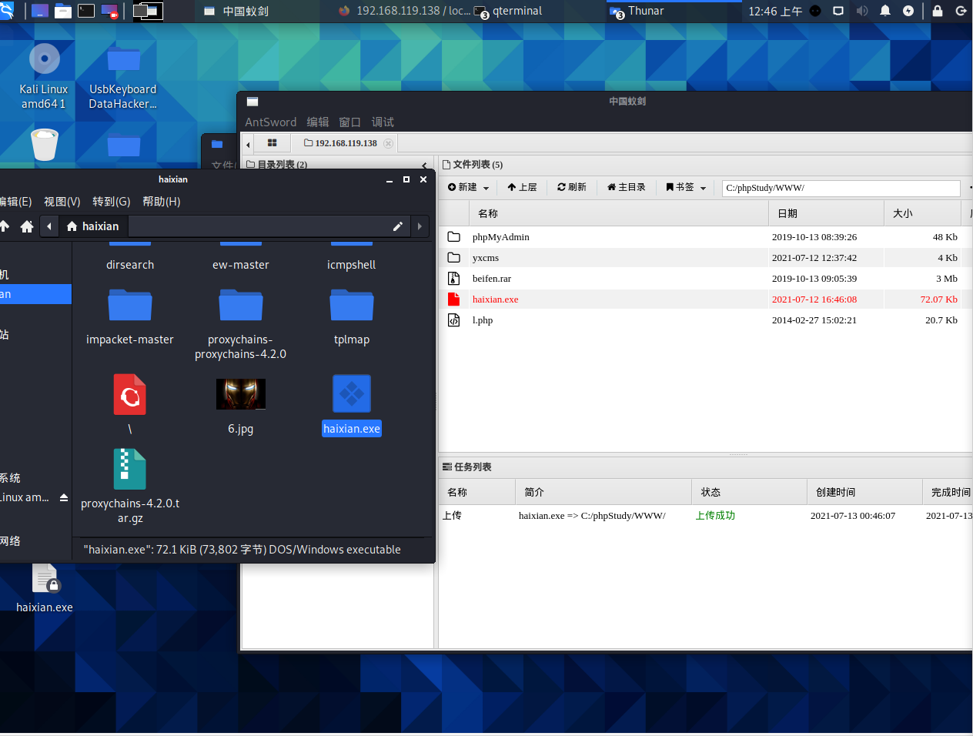The width and height of the screenshot is (973, 736).
Task: Click Thunar home toolbar icon
Action: click(x=27, y=226)
